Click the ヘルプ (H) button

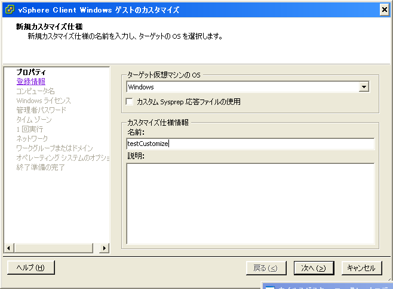pos(31,268)
